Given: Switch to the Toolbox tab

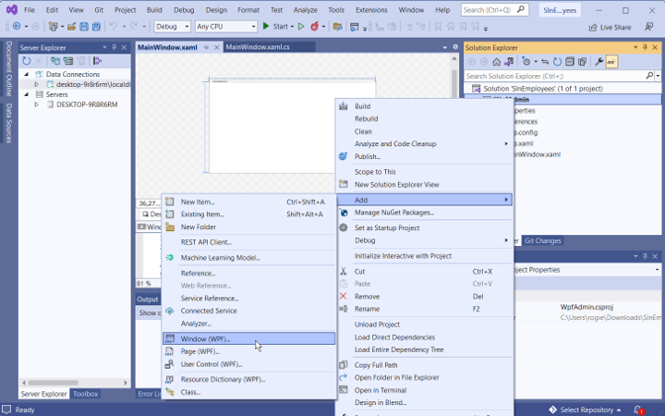Looking at the screenshot, I should pyautogui.click(x=85, y=394).
